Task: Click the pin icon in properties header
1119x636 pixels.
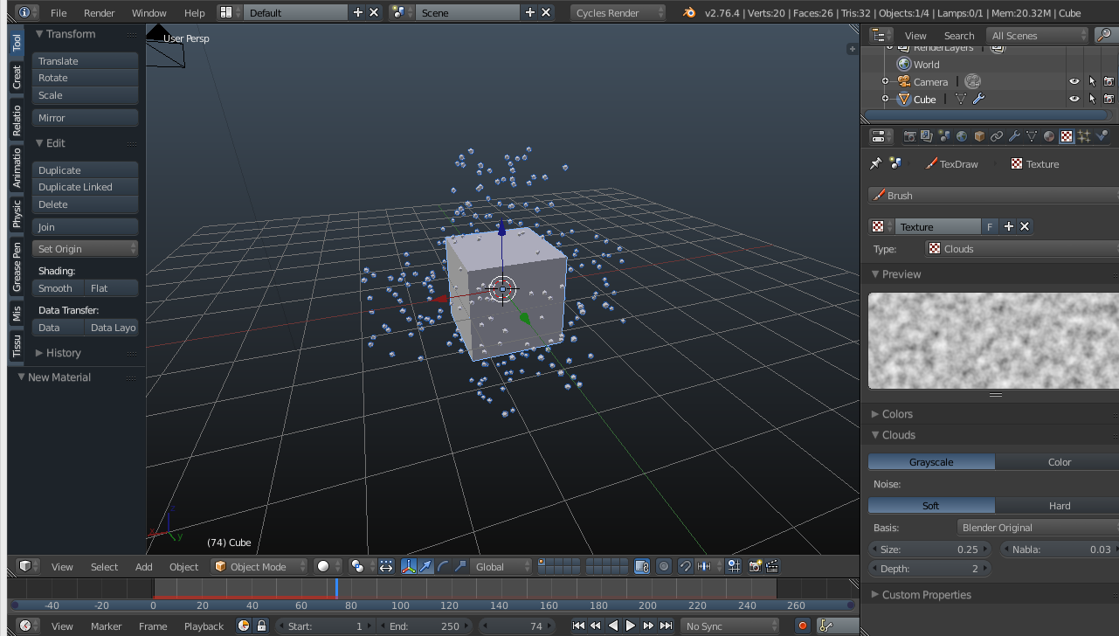Action: pyautogui.click(x=875, y=163)
